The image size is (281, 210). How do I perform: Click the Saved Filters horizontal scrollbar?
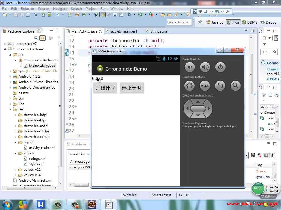(81, 185)
